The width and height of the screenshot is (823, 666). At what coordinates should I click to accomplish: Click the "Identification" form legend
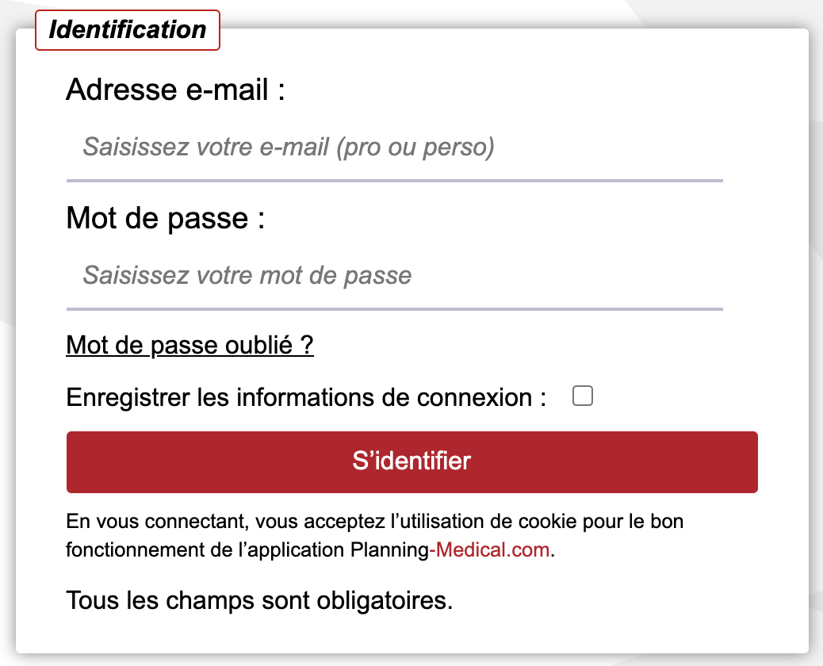(x=127, y=29)
